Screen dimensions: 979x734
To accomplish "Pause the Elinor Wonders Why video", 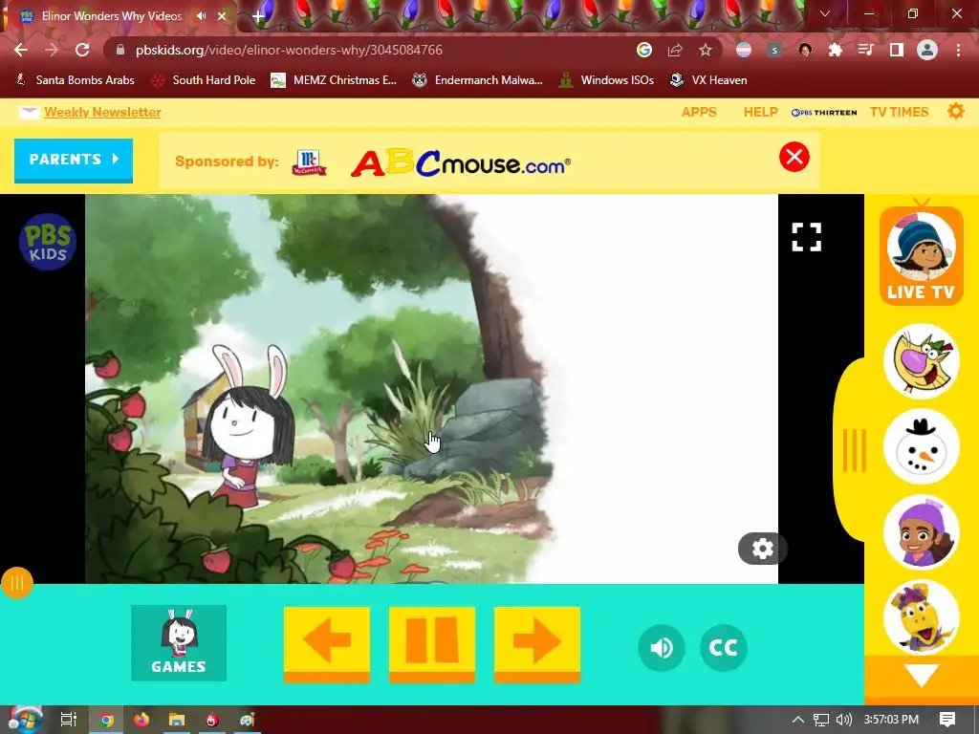I will (x=431, y=645).
